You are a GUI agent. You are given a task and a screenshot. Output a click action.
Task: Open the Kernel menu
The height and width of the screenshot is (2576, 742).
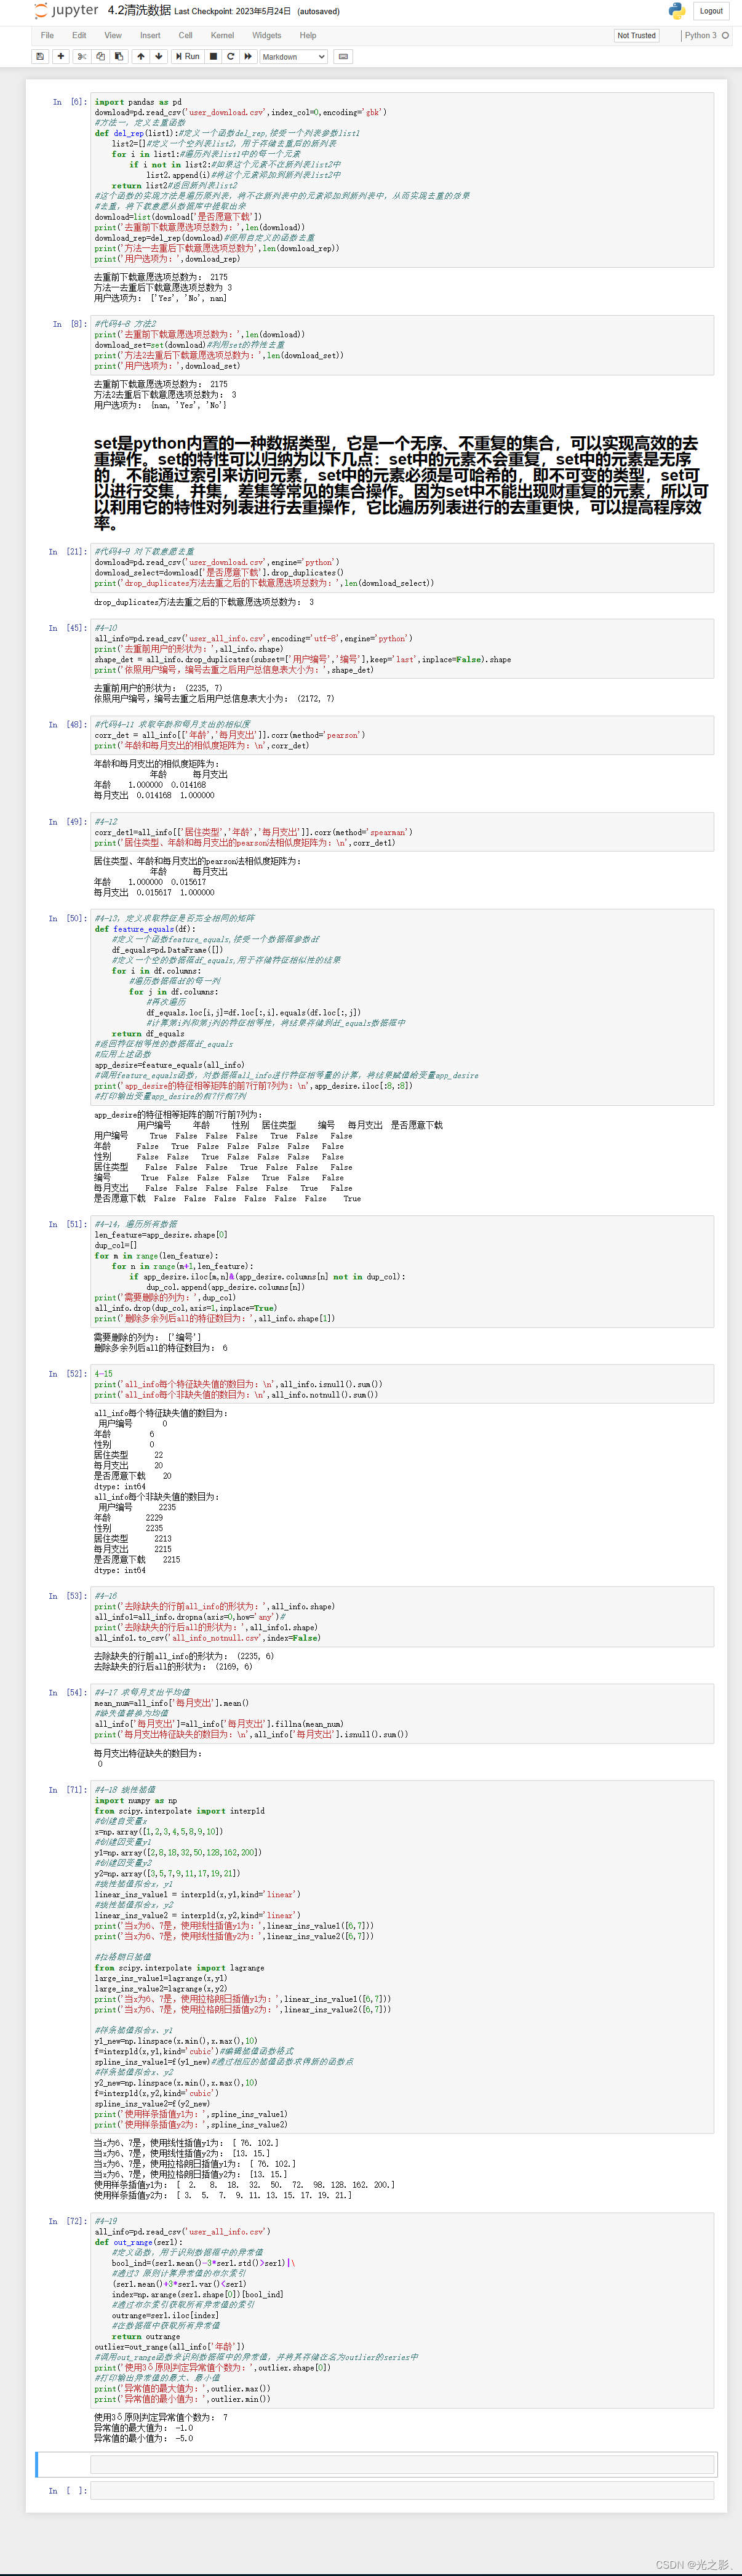pos(222,35)
